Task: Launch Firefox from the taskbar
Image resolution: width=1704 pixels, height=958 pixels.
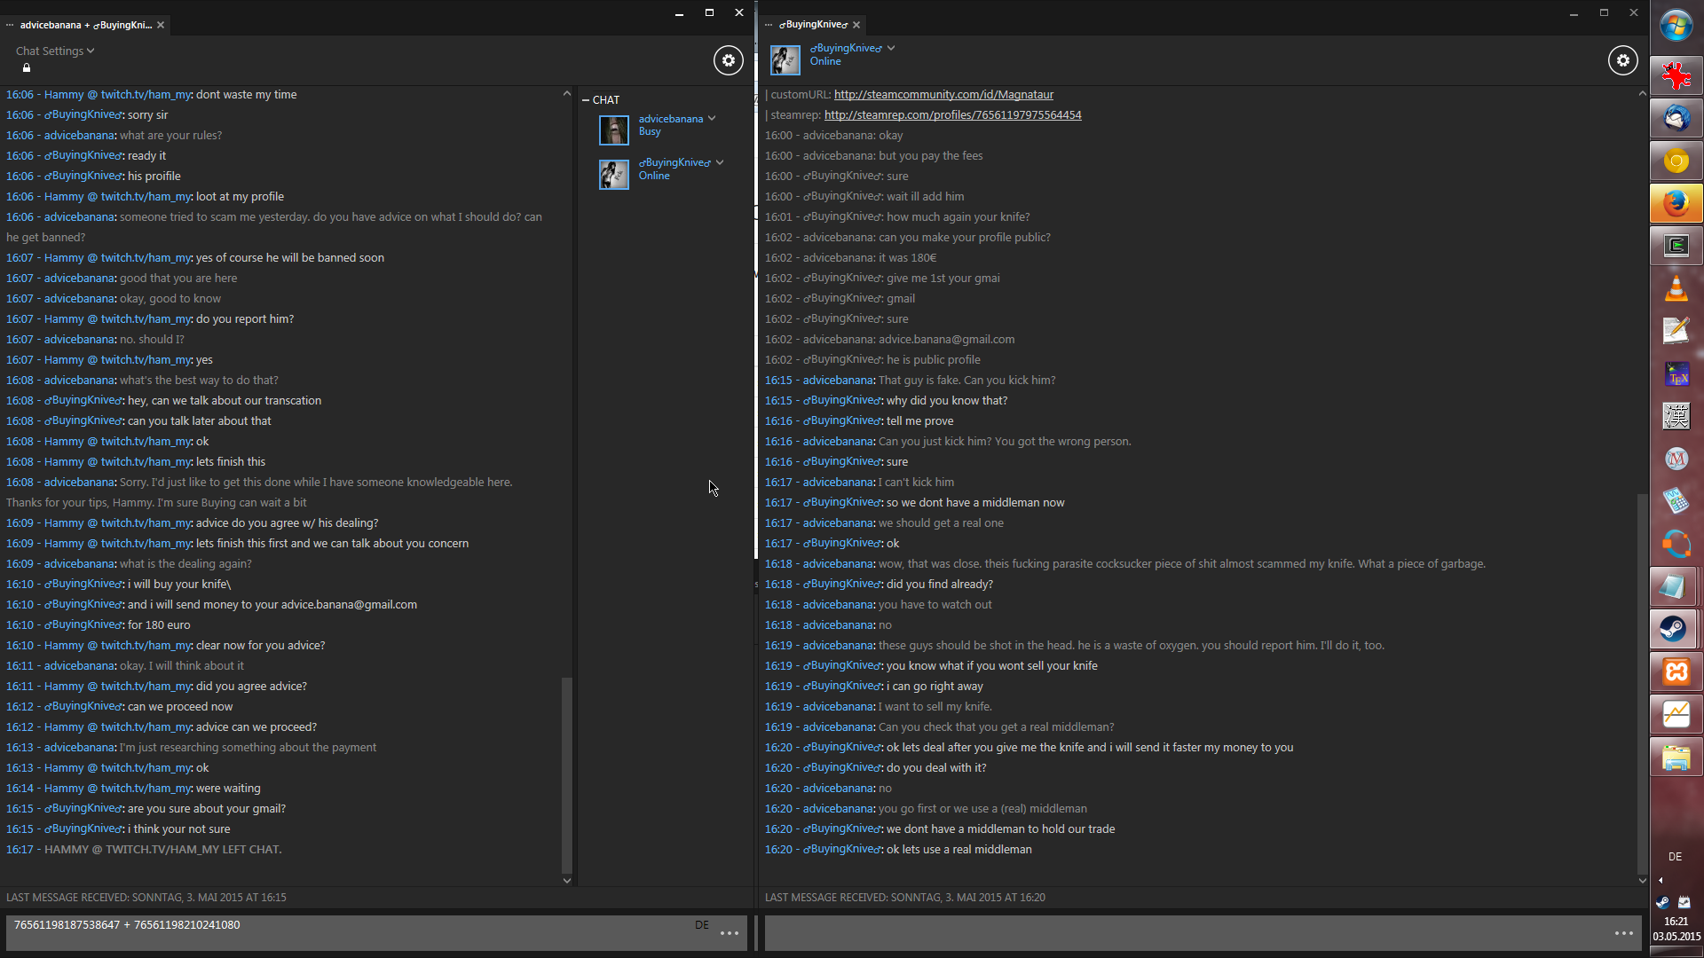Action: pos(1676,203)
